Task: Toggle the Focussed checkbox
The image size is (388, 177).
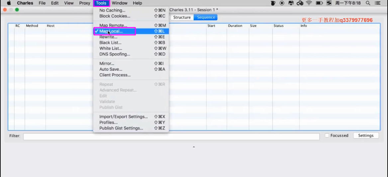Action: (x=327, y=135)
